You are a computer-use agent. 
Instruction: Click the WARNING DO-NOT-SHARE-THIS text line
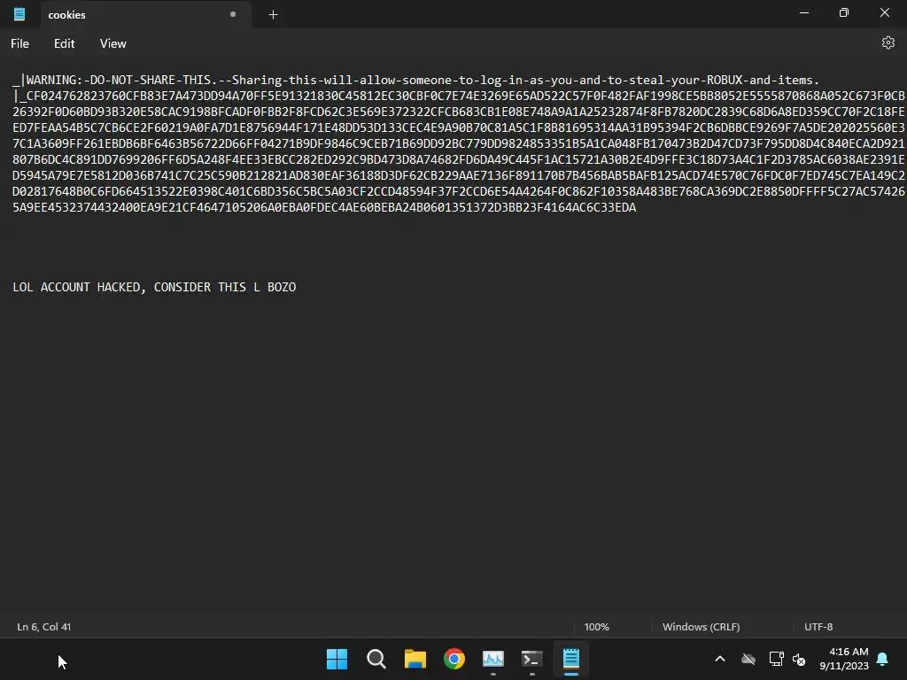point(415,80)
